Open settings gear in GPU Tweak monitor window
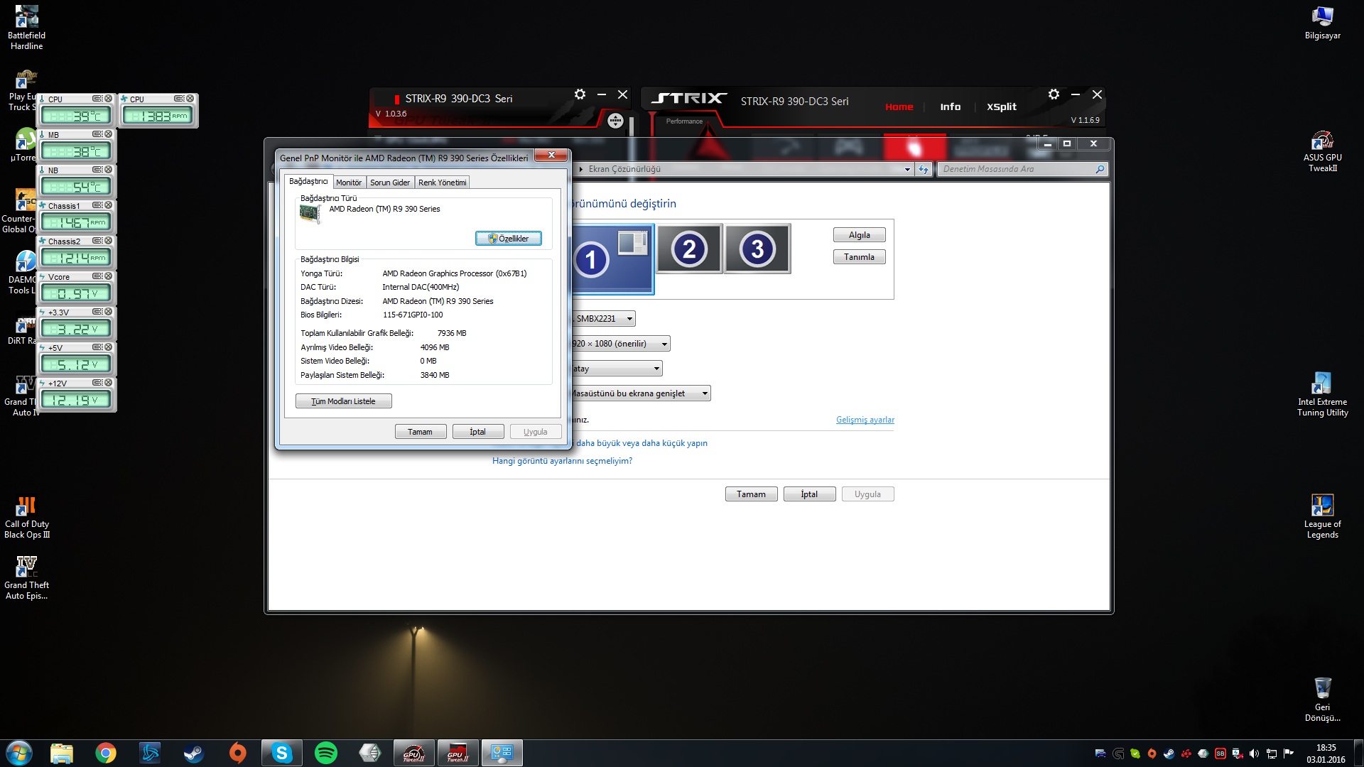The image size is (1364, 767). [x=580, y=94]
